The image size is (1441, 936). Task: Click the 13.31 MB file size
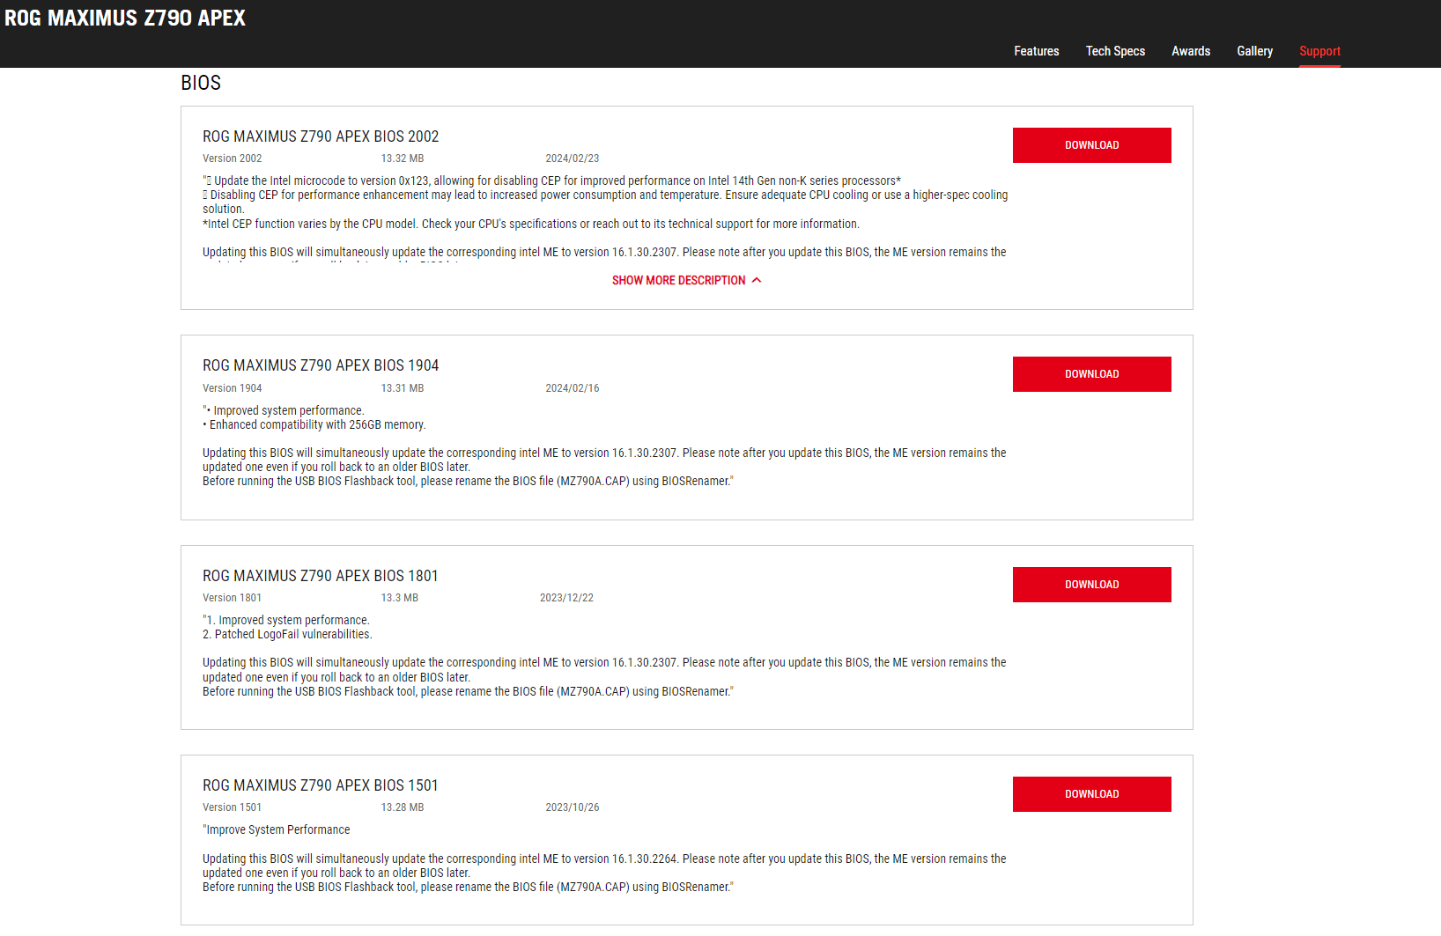click(403, 388)
